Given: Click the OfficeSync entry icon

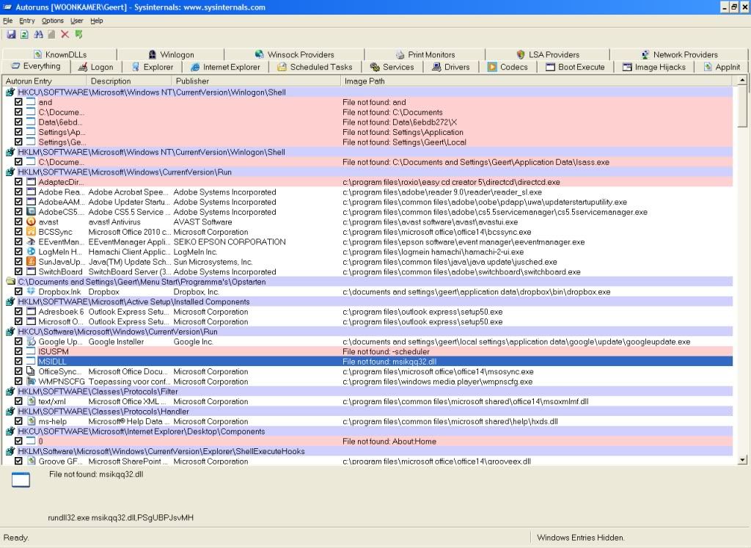Looking at the screenshot, I should click(x=31, y=371).
